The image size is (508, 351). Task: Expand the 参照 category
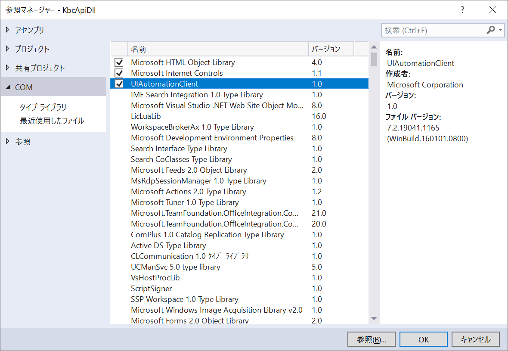point(7,141)
